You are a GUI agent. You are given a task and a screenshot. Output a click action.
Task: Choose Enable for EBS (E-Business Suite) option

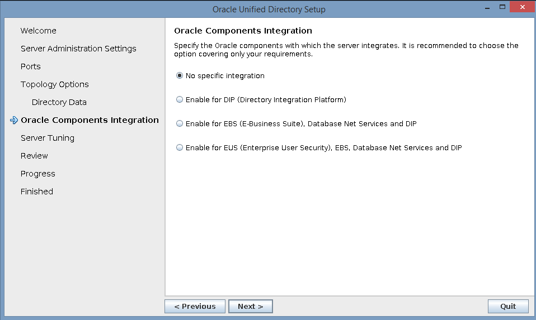[x=180, y=123]
